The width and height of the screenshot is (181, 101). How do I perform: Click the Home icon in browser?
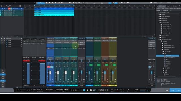click(x=157, y=6)
